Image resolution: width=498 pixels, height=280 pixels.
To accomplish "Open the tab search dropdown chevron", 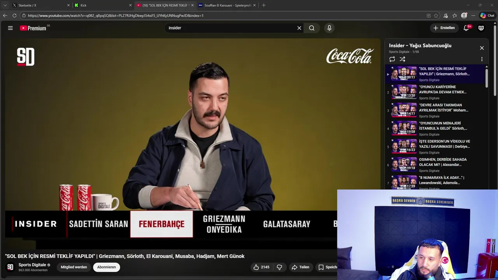I will 5,5.
